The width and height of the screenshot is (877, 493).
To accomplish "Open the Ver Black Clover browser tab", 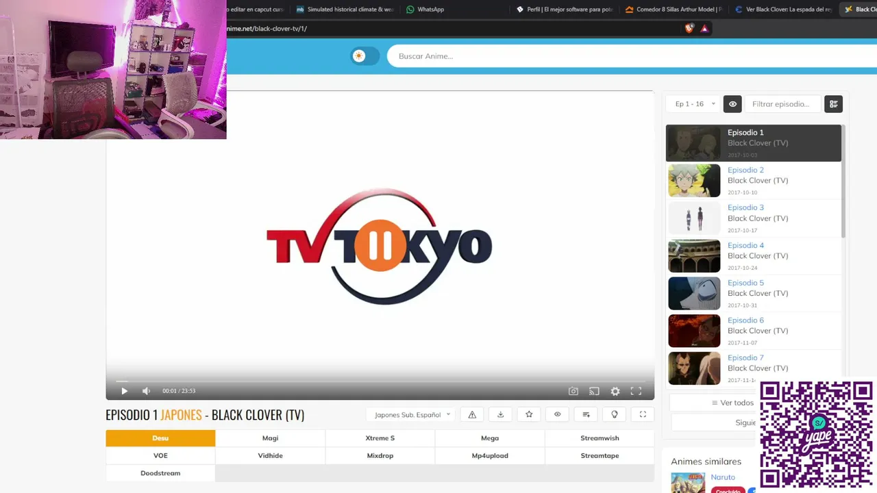I will [783, 10].
